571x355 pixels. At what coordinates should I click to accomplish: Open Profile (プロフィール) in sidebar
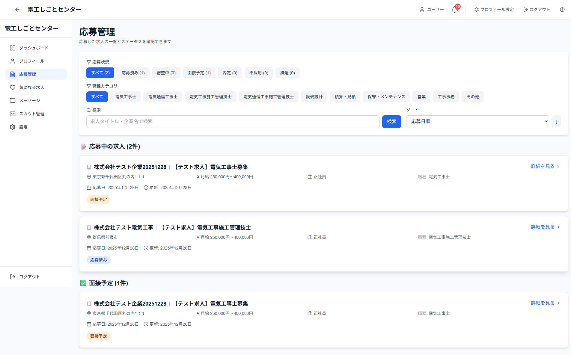click(31, 61)
